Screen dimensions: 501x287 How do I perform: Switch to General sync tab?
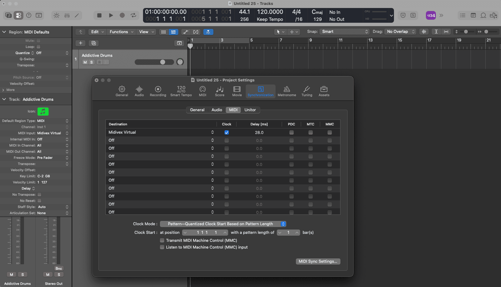click(197, 110)
